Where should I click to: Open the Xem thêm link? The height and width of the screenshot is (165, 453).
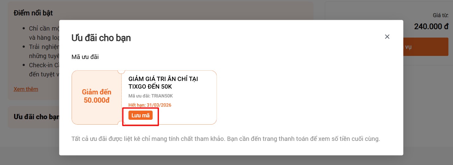pos(26,89)
